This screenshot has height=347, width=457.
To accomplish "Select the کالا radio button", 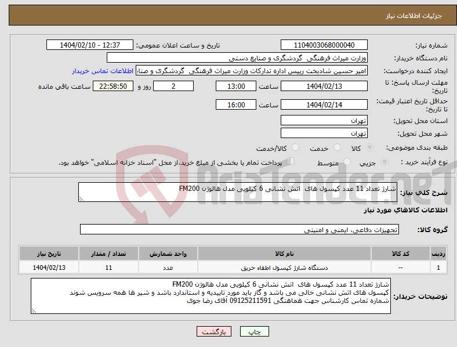I will coord(369,147).
